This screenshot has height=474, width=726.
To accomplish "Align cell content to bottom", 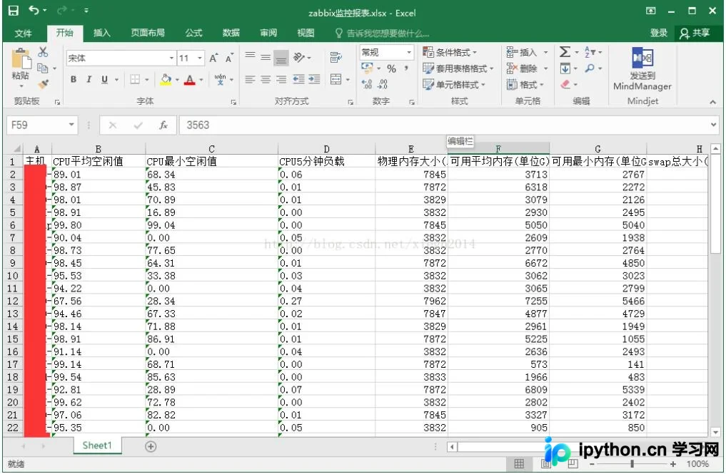I will coord(281,58).
